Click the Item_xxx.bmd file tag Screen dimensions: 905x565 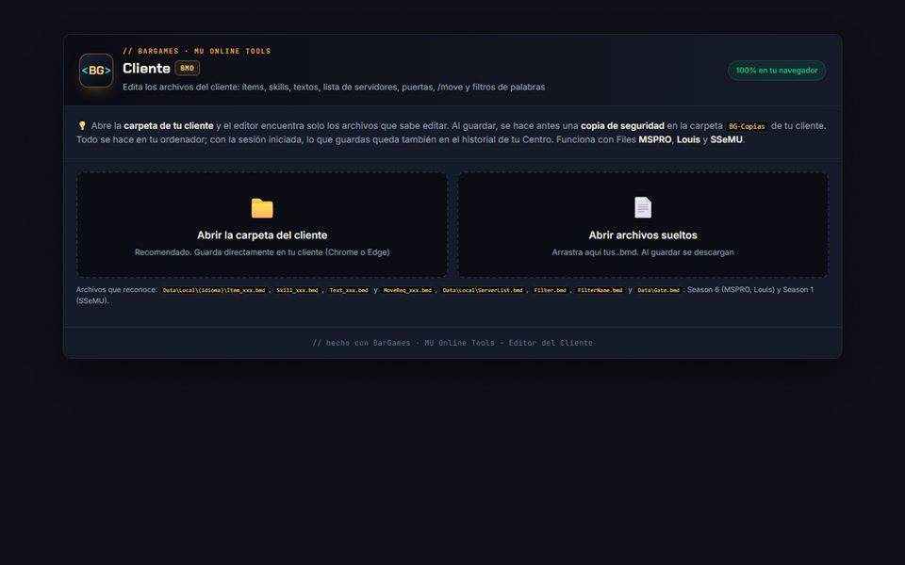click(214, 290)
